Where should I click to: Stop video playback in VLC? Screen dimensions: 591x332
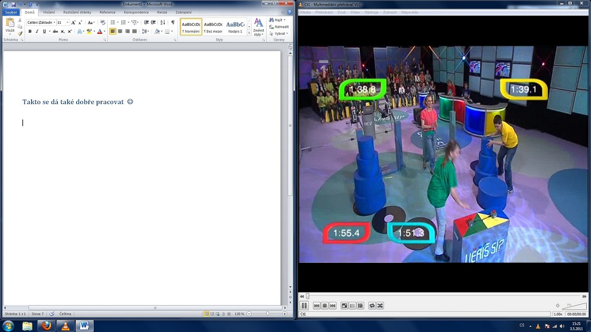(325, 306)
